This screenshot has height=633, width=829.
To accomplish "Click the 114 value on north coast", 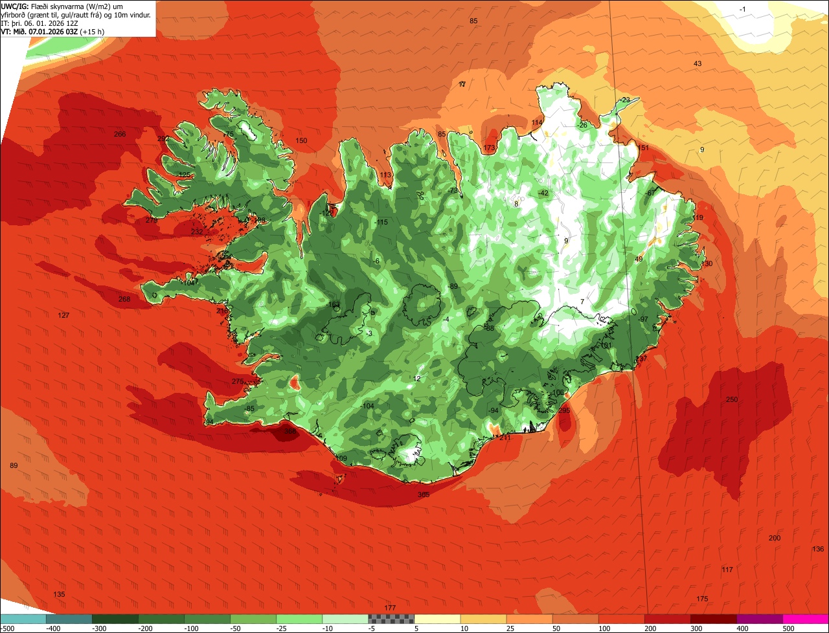I will point(537,123).
